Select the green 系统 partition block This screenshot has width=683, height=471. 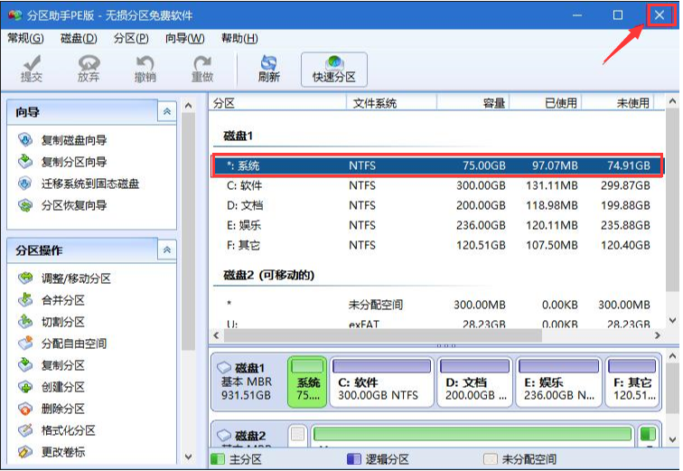coord(308,382)
